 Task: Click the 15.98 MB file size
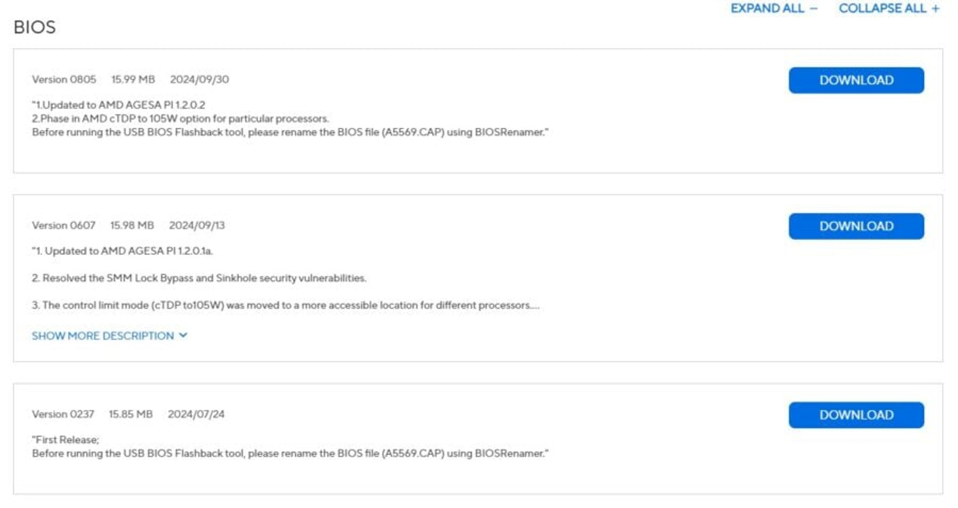click(x=132, y=225)
